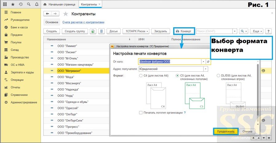Click the Создать button

[x=52, y=31]
